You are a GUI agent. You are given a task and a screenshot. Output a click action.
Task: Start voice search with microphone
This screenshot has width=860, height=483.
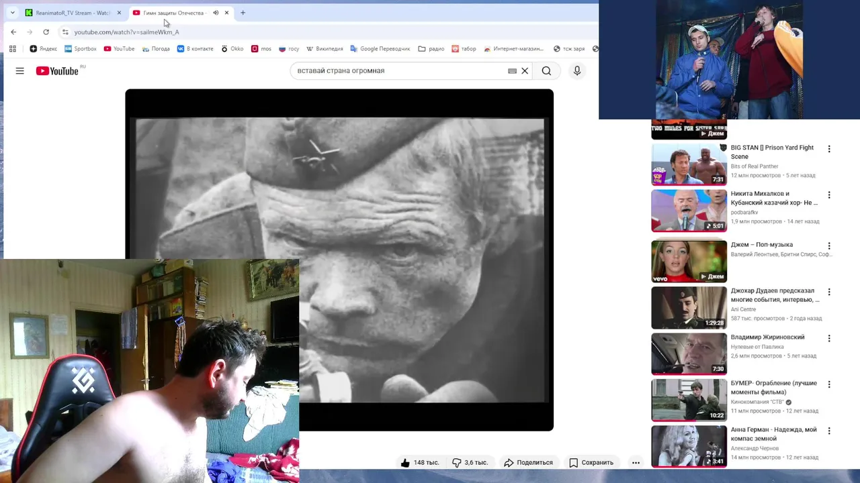click(576, 70)
